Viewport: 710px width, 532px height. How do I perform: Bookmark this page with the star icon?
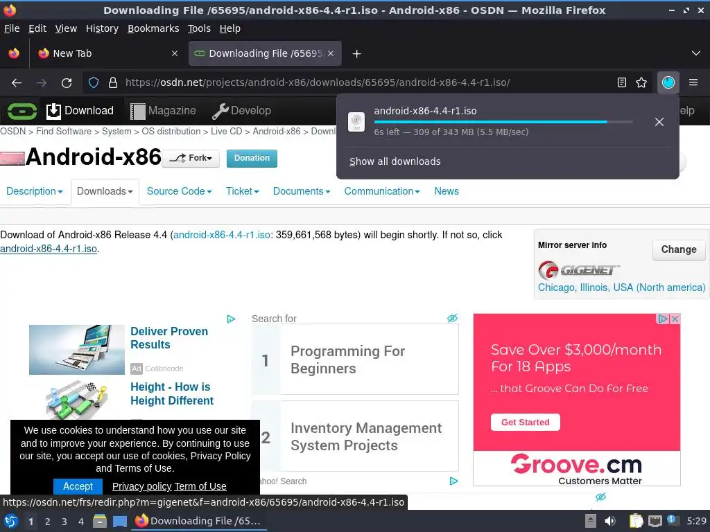tap(641, 82)
